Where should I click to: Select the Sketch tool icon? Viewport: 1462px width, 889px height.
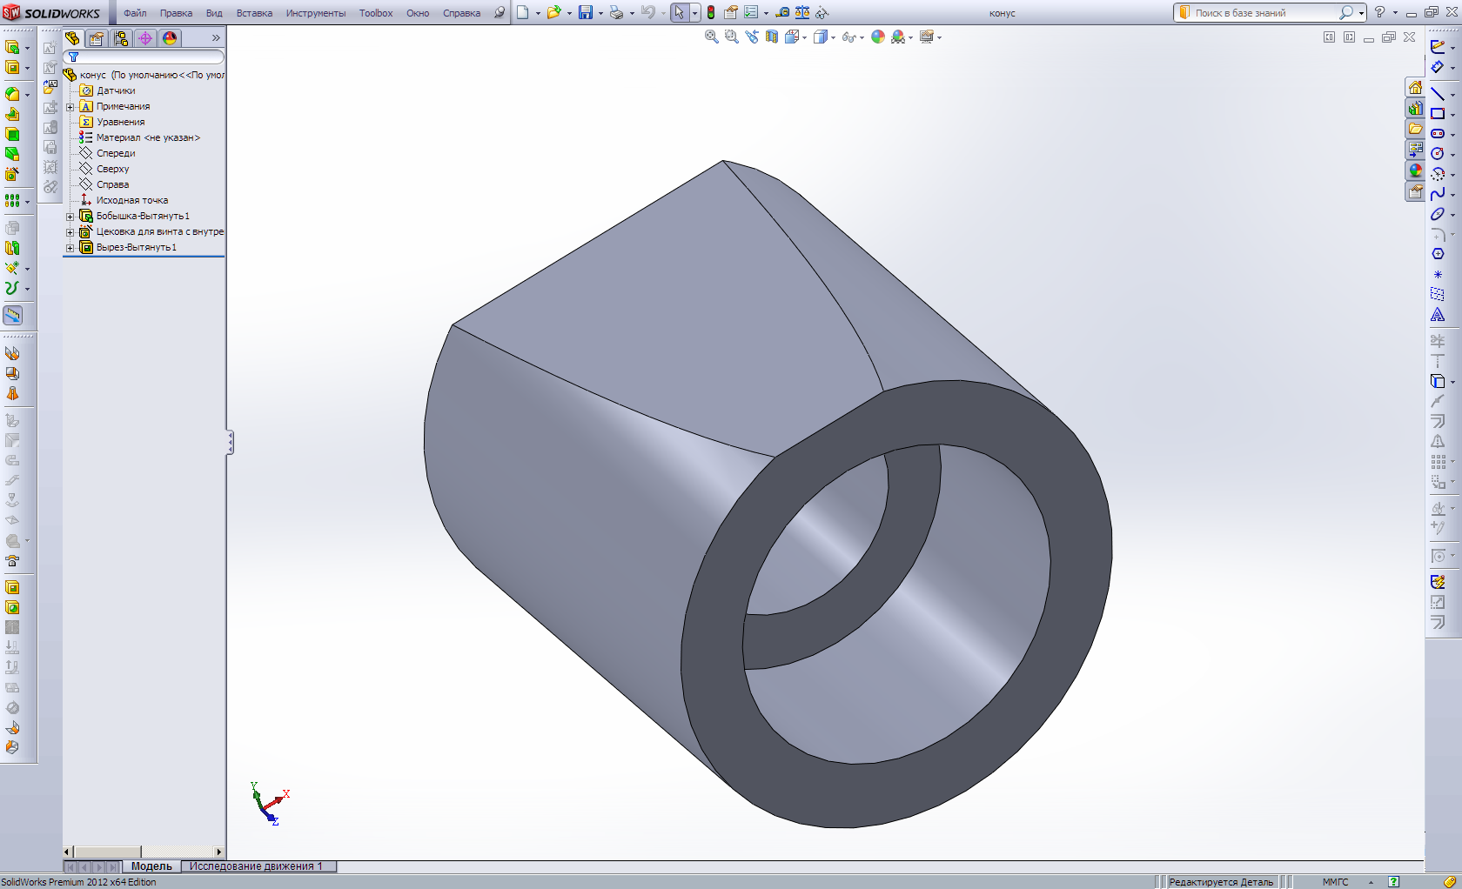[1438, 47]
